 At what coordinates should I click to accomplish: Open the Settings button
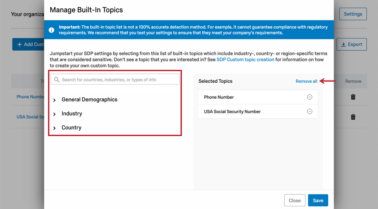pyautogui.click(x=353, y=14)
